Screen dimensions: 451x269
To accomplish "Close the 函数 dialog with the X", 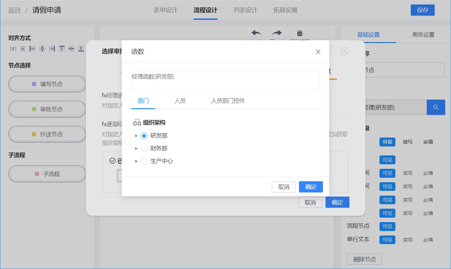I will (x=318, y=52).
